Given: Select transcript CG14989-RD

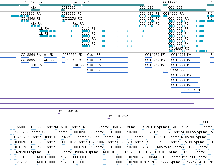Looking at the screenshot, I should point(147,21).
